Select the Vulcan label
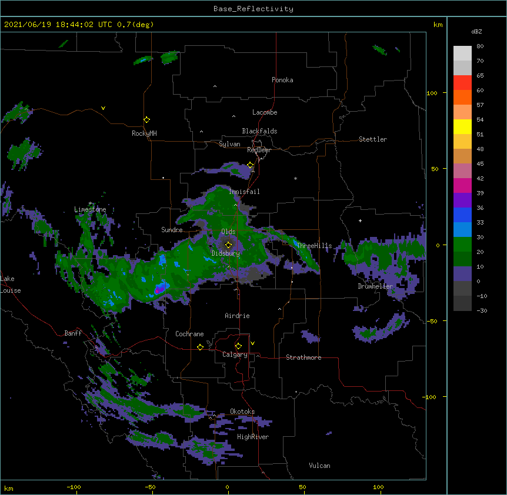507x495 pixels. [319, 466]
